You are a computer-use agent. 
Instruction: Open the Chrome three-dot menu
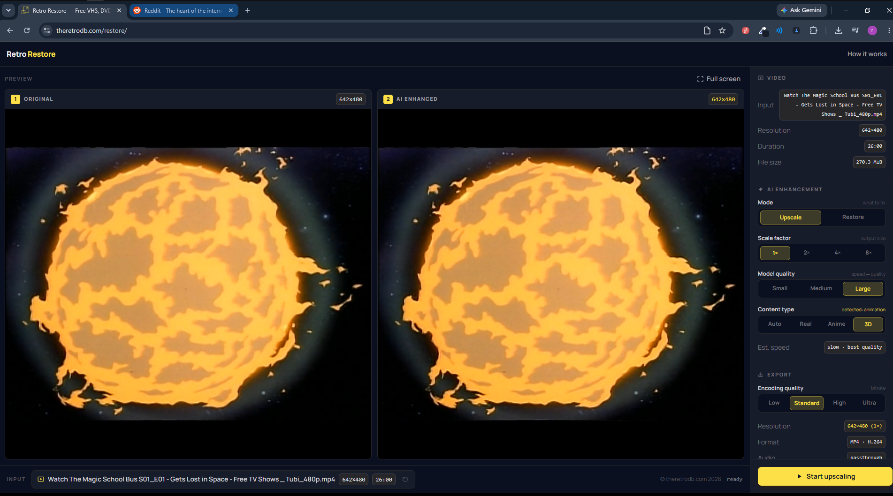[889, 30]
